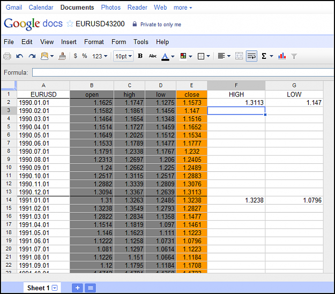Click the text alignment icon
The width and height of the screenshot is (335, 294).
pos(221,56)
